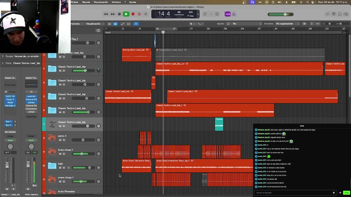Start playback with the green play button

126,14
